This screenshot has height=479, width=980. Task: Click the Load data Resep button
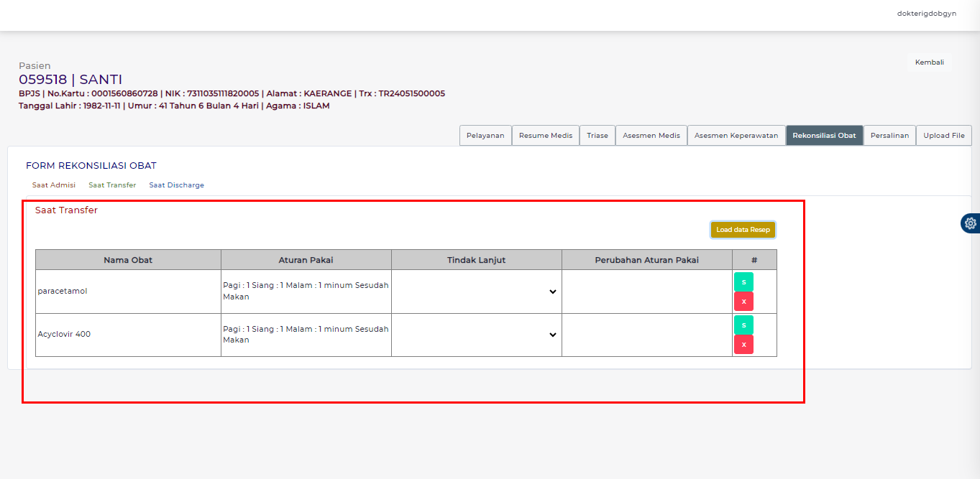tap(743, 230)
